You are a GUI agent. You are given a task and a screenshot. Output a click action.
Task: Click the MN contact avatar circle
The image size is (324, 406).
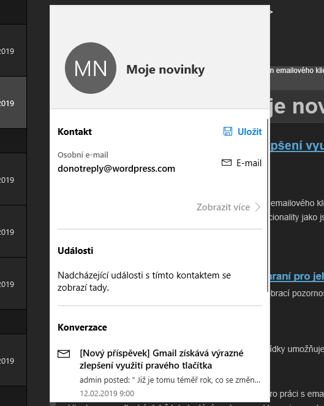coord(91,68)
